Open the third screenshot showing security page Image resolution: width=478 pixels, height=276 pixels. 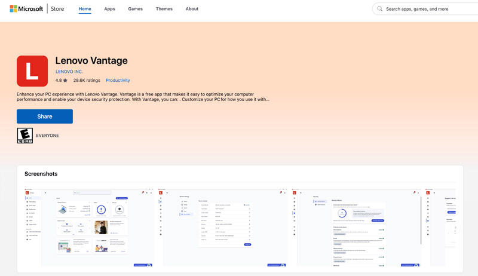(x=356, y=228)
